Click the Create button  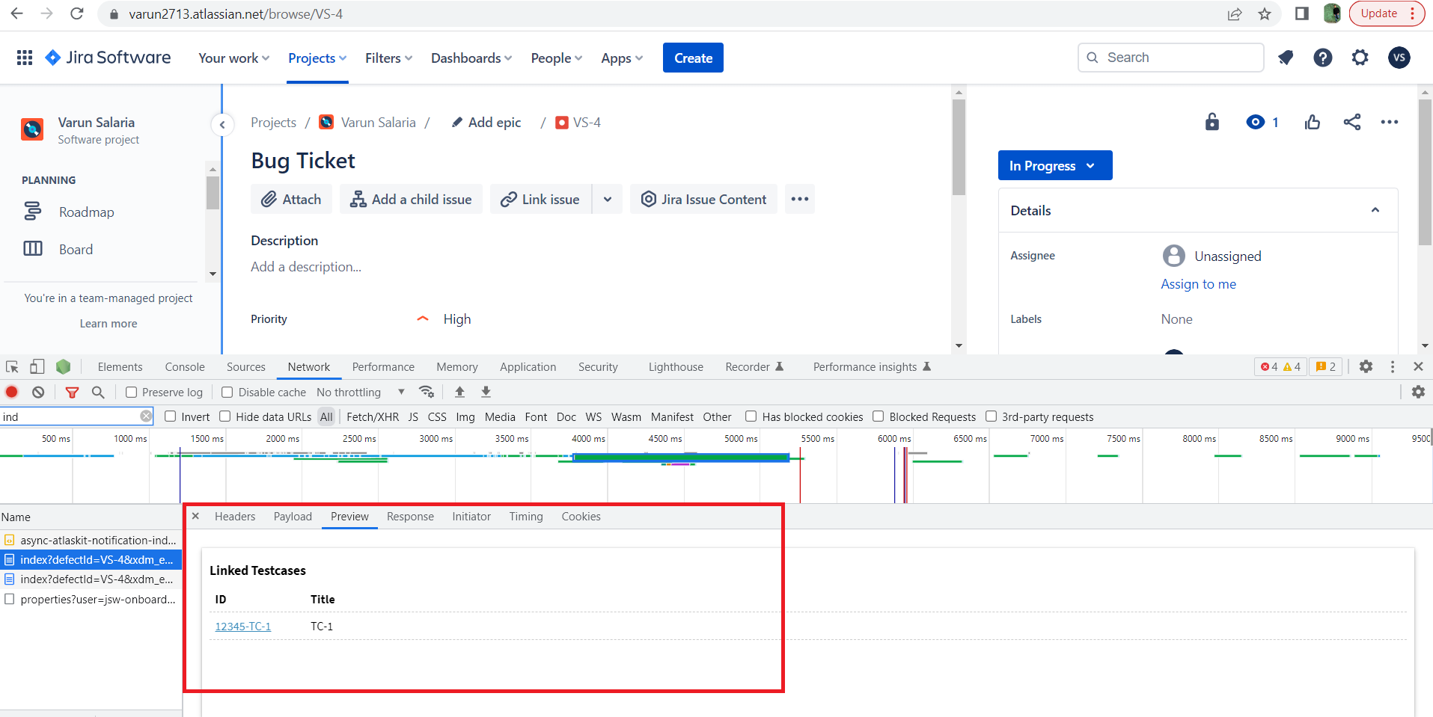[693, 58]
